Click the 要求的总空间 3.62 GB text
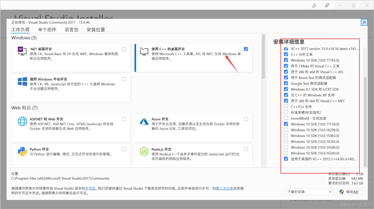Image resolution: width=374 pixels, height=209 pixels. pos(345,183)
